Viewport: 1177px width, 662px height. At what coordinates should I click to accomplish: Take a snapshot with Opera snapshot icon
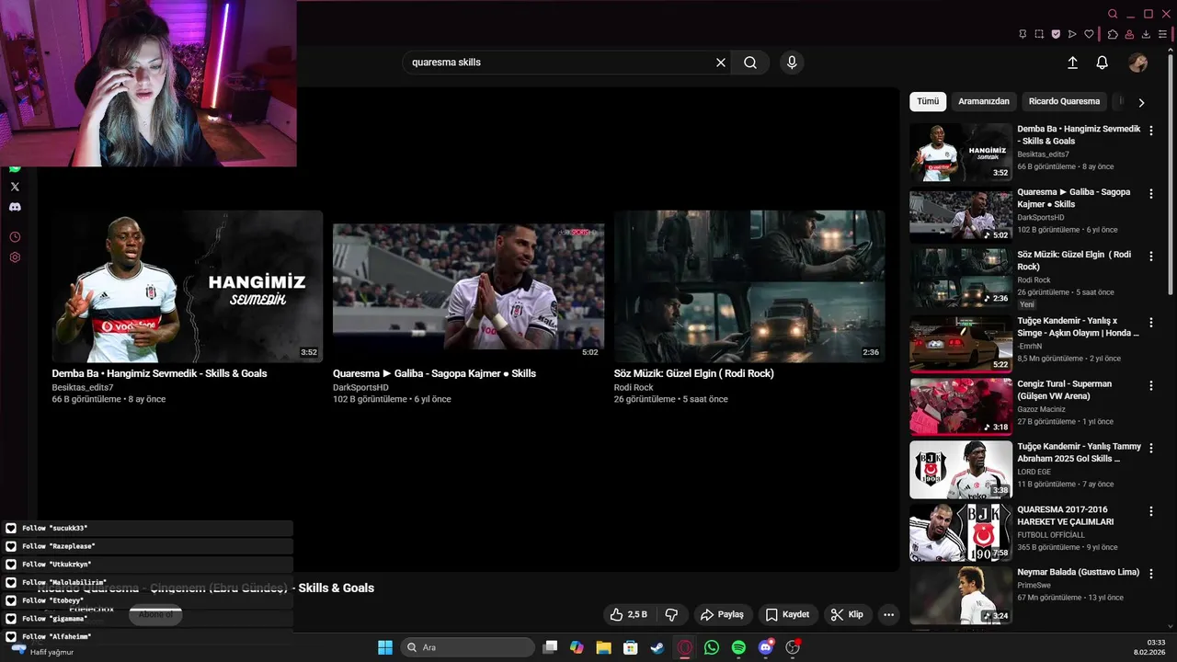(x=1039, y=34)
